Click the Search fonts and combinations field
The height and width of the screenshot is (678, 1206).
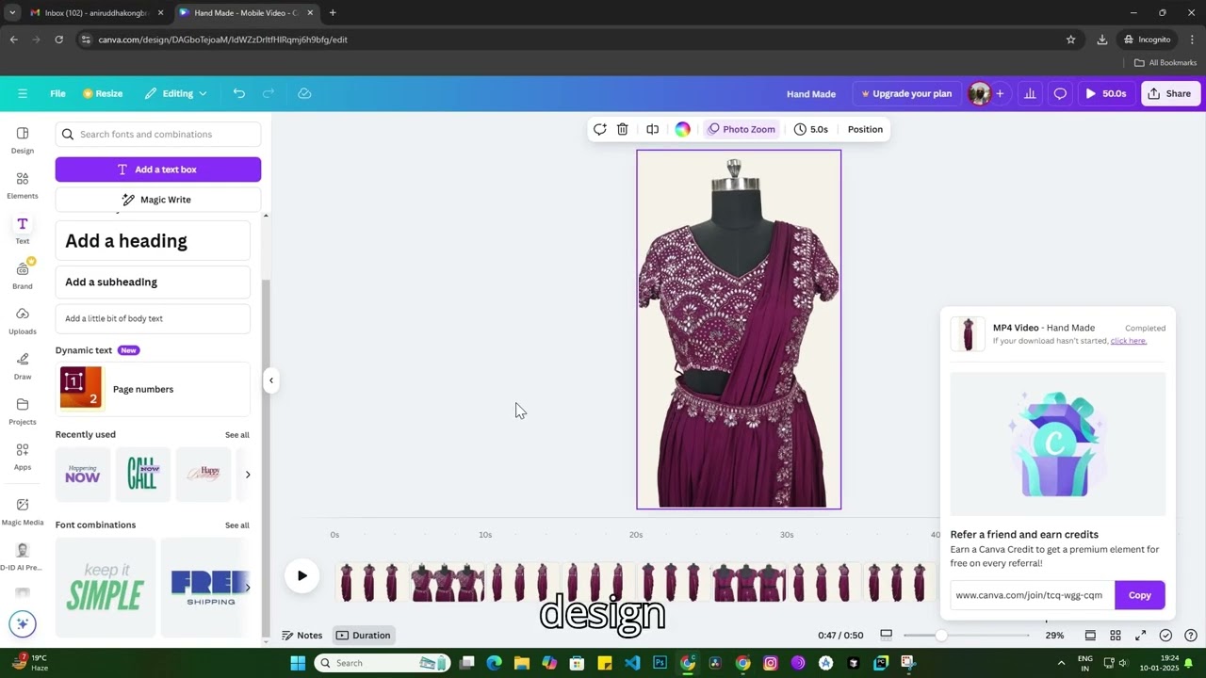[158, 135]
